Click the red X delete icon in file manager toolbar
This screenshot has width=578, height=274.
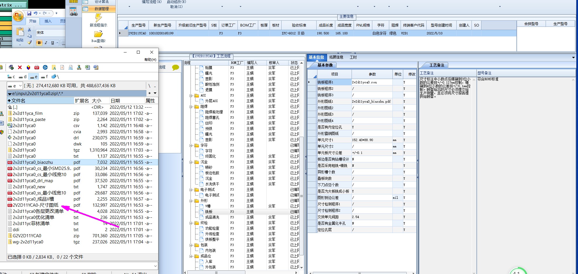[20, 67]
